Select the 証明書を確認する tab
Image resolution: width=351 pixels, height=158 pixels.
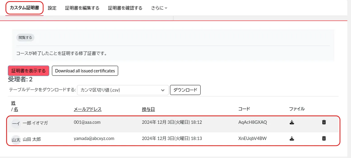(x=125, y=8)
